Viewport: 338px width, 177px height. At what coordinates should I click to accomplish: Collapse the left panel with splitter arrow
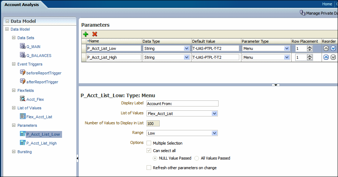coord(77,158)
